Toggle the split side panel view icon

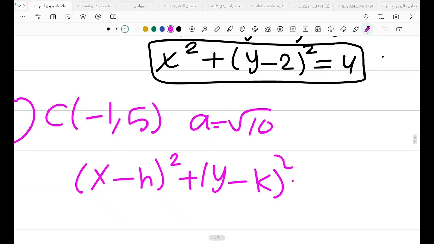53,17
